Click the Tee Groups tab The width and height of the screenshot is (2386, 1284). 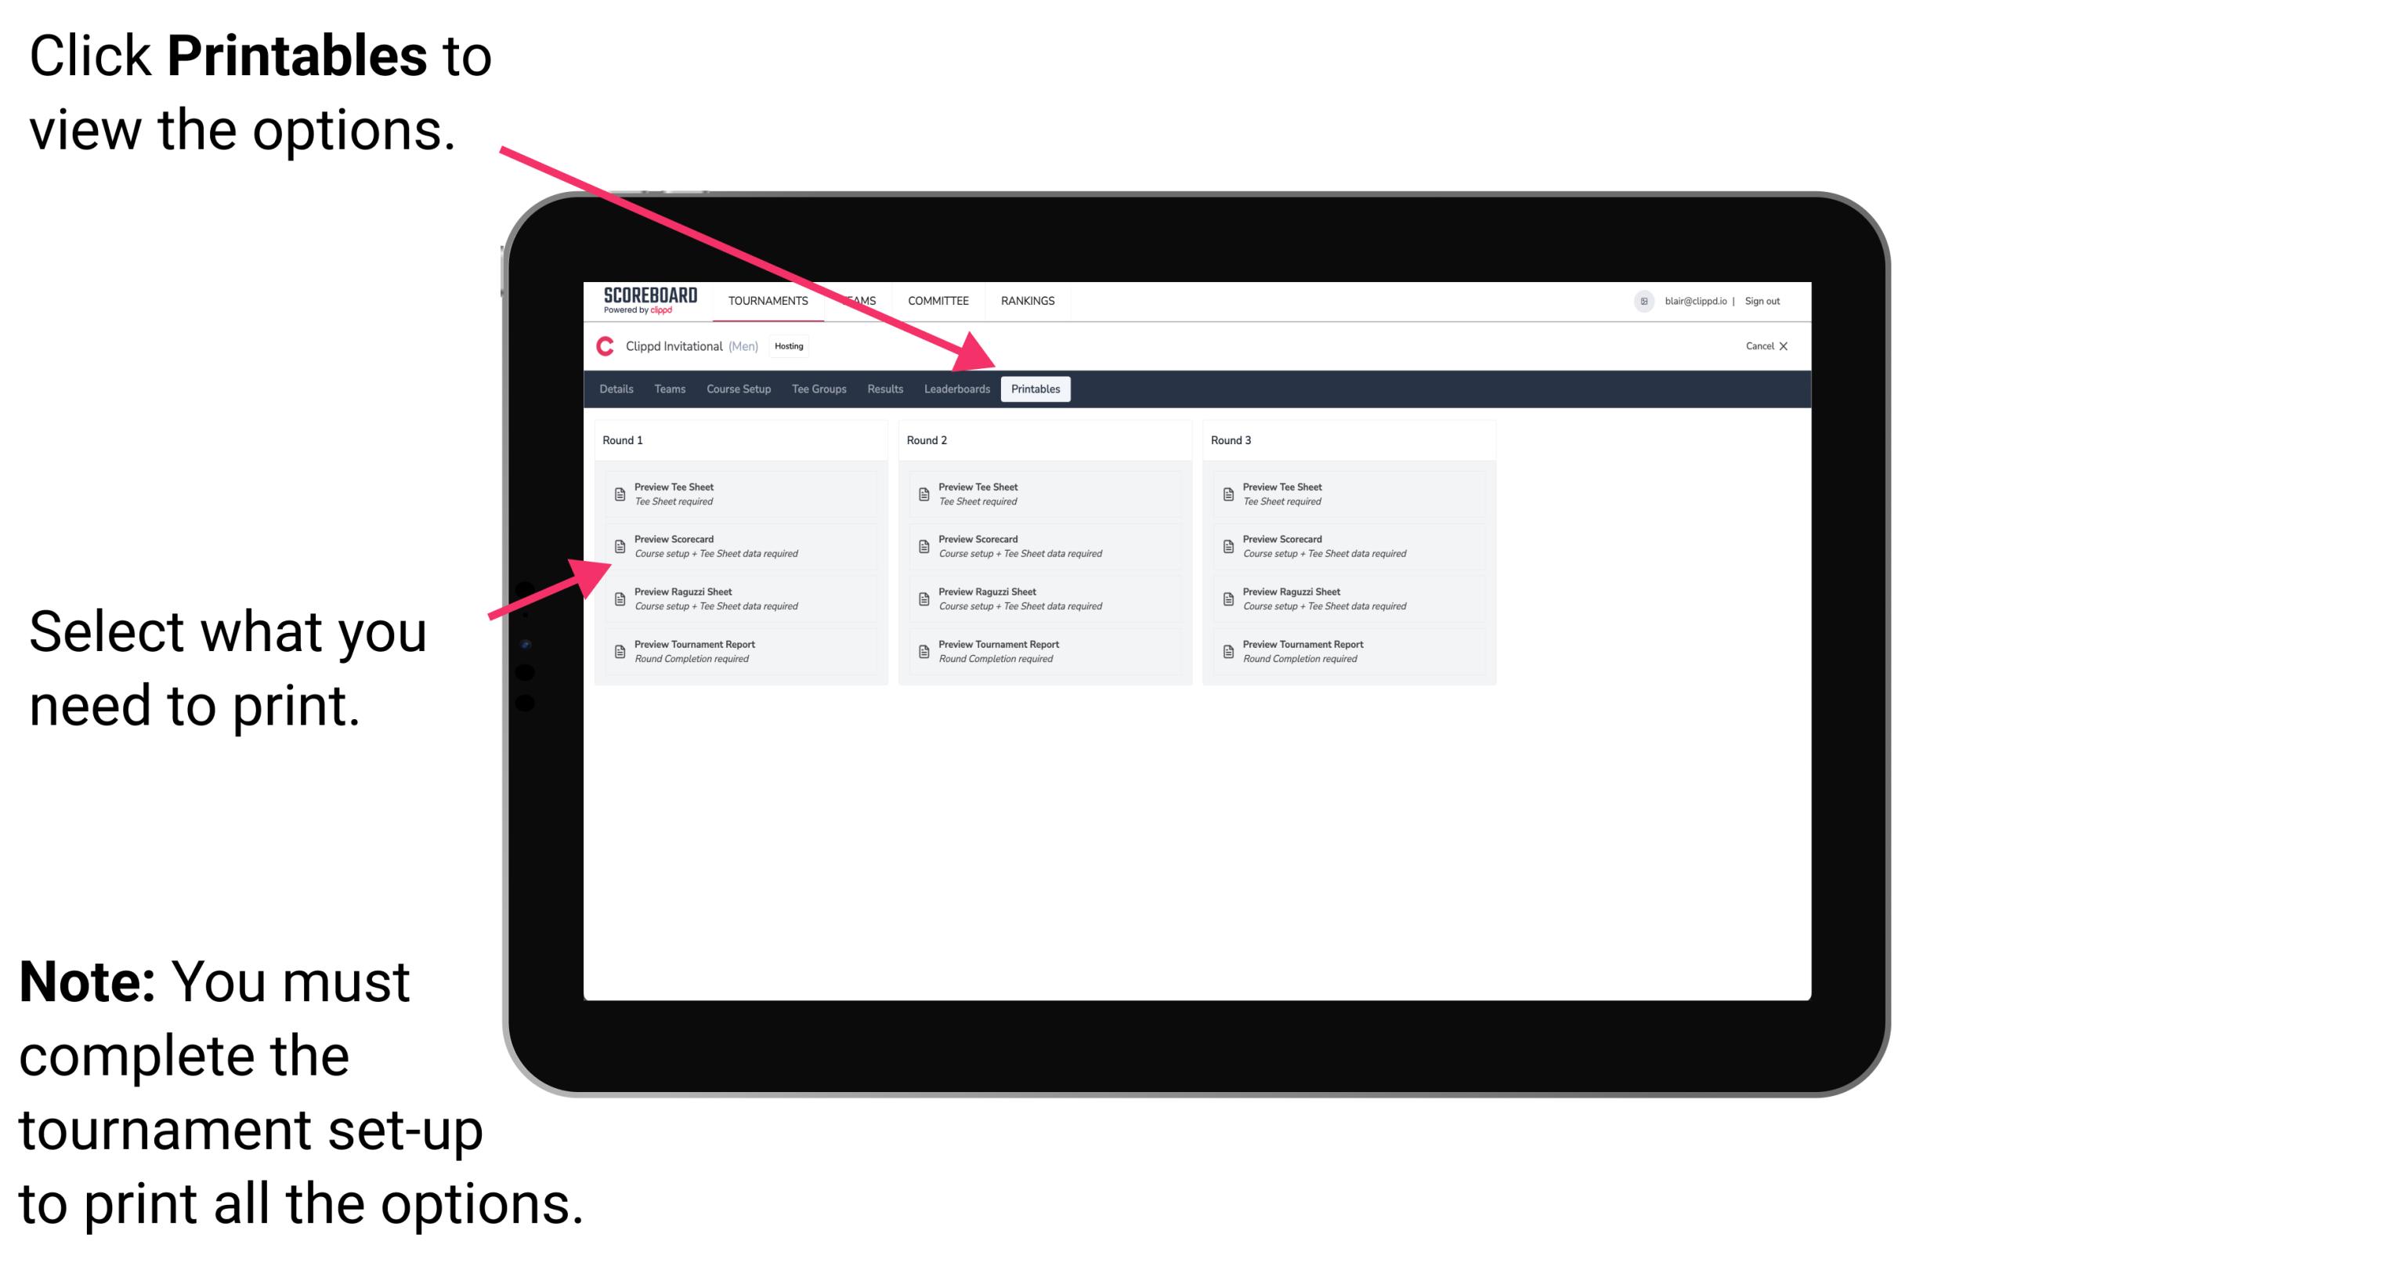point(822,388)
